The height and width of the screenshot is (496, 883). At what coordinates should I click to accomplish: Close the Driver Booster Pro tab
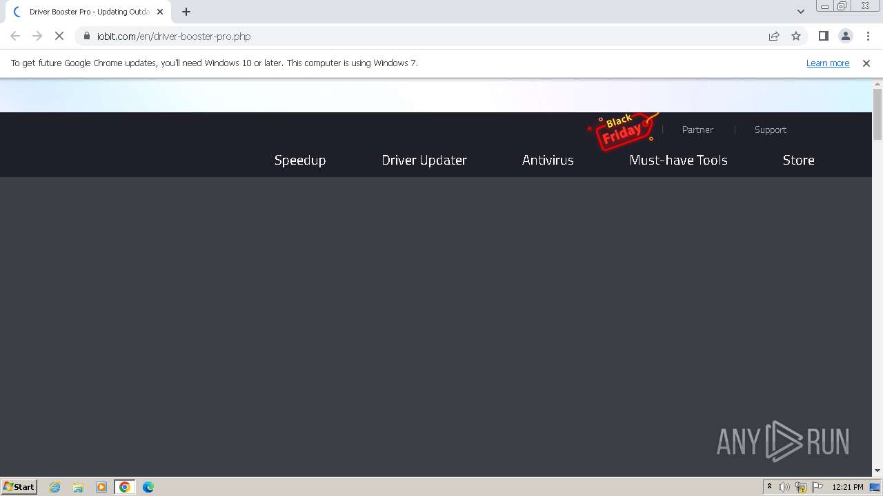pyautogui.click(x=160, y=12)
